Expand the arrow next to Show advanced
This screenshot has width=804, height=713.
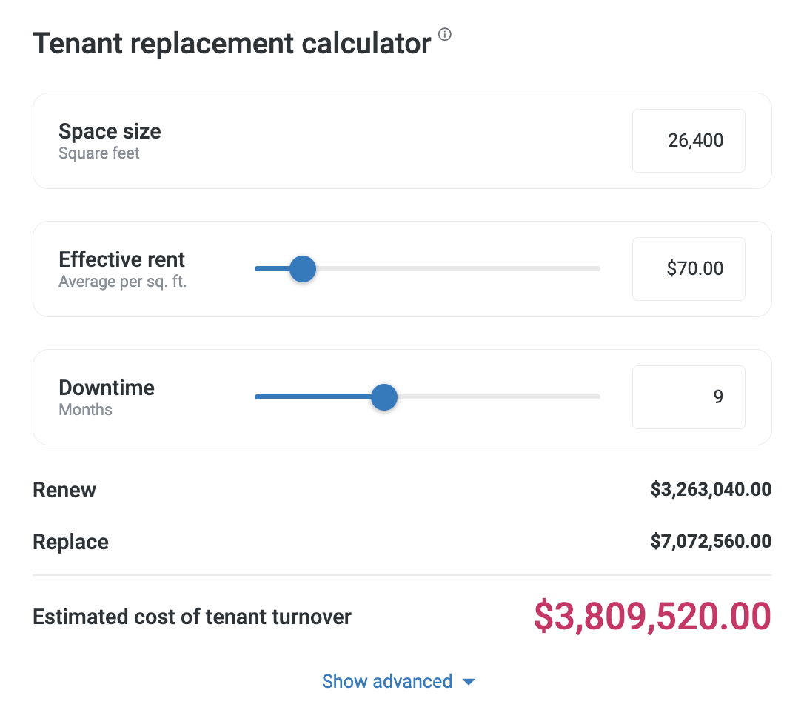coord(468,683)
